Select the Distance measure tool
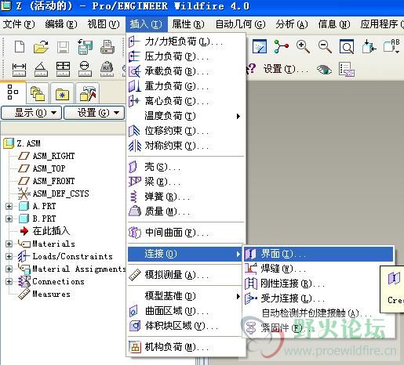404x365 pixels. 19,70
